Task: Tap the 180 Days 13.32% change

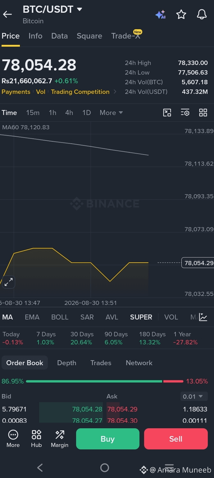Action: click(x=152, y=338)
